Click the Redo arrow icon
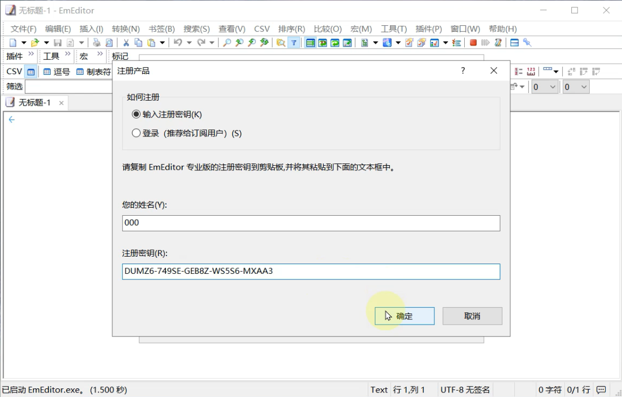Image resolution: width=622 pixels, height=397 pixels. coord(201,43)
